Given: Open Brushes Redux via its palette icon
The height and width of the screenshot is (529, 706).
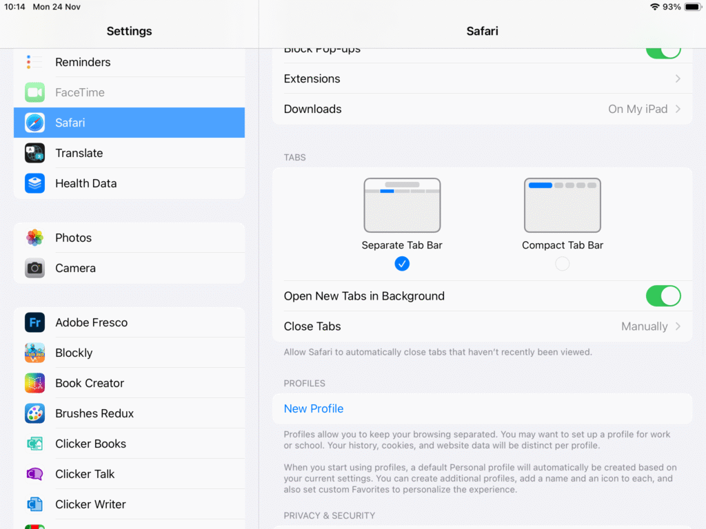Looking at the screenshot, I should pyautogui.click(x=34, y=413).
